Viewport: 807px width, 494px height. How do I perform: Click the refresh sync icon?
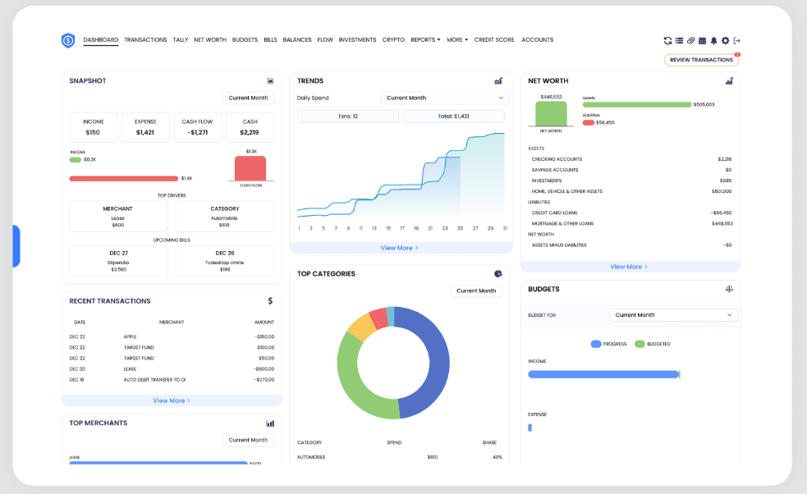[x=667, y=41]
